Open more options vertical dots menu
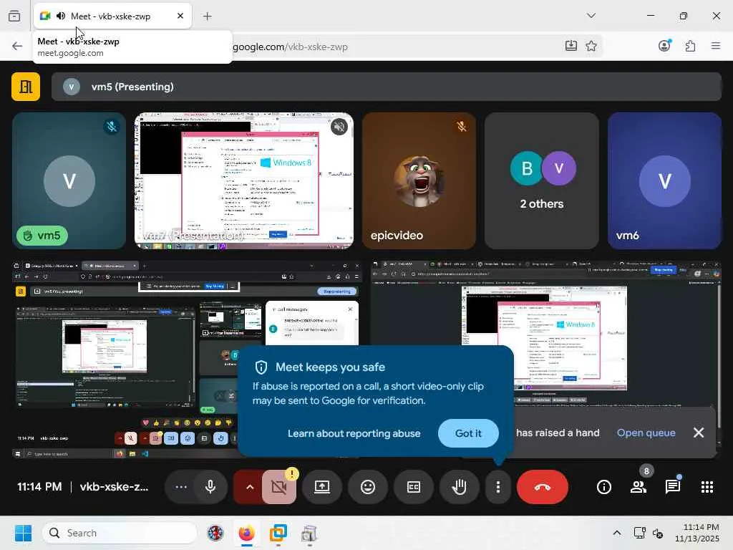The width and height of the screenshot is (733, 550). [x=498, y=487]
